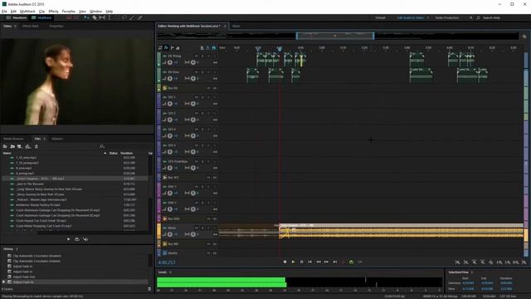Click insert into multitrack icon in Files panel
The width and height of the screenshot is (531, 299).
27,146
